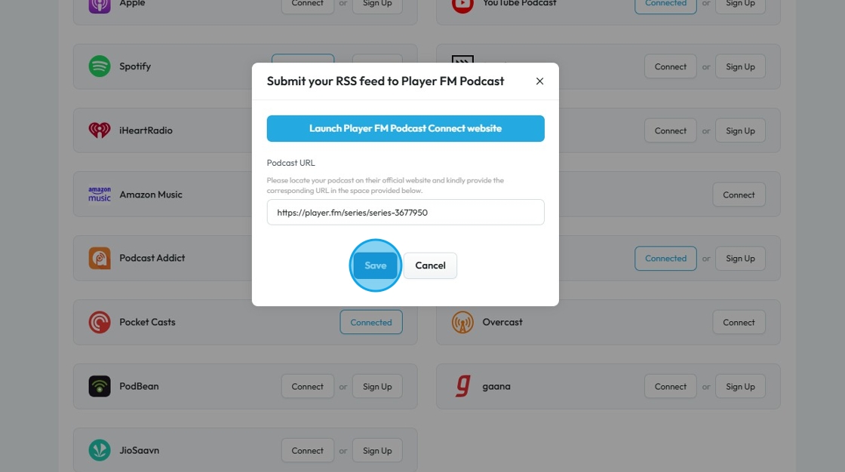Click the Podcast URL input field
The image size is (845, 472).
405,213
